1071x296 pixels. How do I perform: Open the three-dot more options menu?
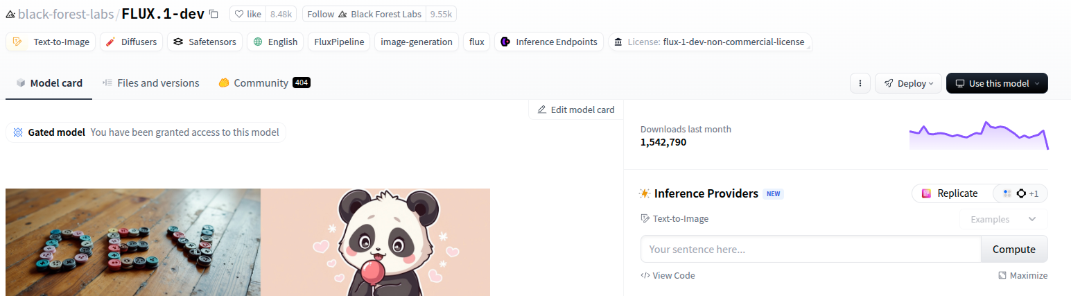click(860, 83)
